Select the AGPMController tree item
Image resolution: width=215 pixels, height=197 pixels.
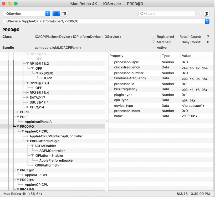52,151
